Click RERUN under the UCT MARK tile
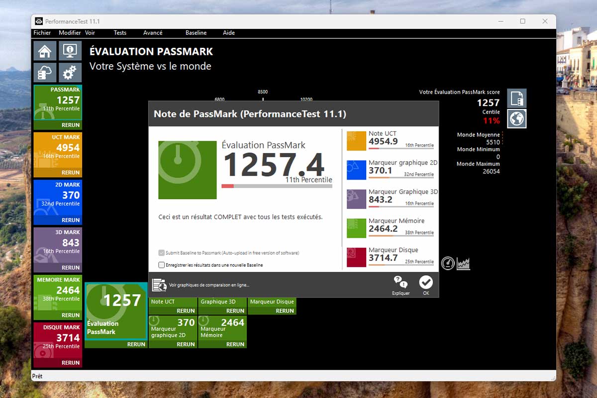Screen dimensions: 597x398 coord(71,173)
